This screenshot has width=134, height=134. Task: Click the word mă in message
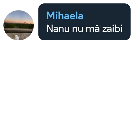[93, 29]
